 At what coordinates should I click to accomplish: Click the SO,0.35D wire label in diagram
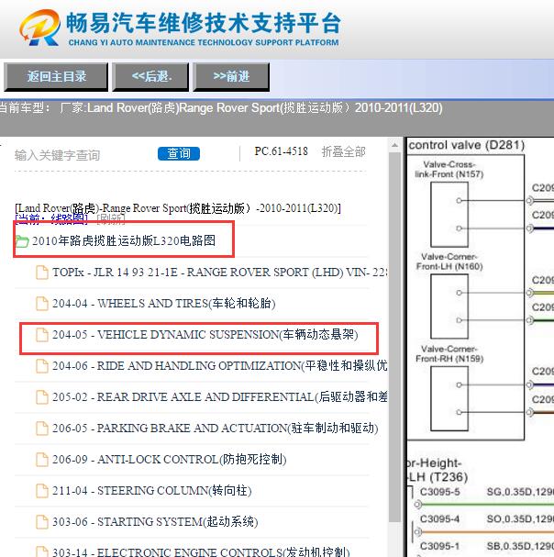click(520, 519)
